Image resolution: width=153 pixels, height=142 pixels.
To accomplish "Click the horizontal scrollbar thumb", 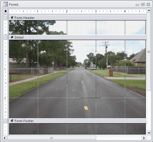I will 51,138.
